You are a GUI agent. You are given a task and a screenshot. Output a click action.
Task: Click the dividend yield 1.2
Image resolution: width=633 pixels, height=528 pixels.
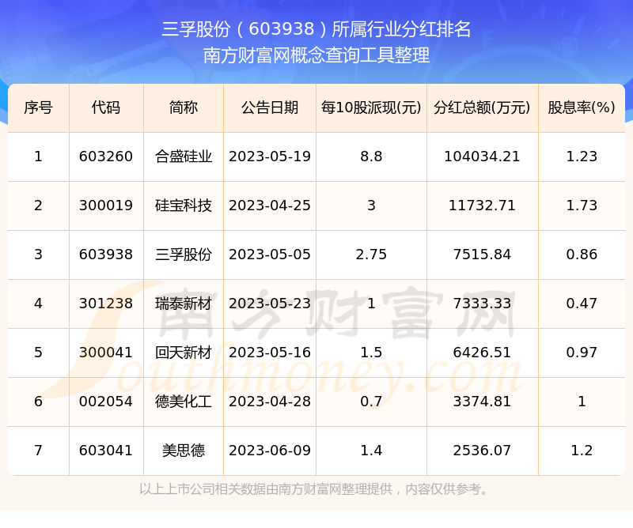(x=582, y=451)
